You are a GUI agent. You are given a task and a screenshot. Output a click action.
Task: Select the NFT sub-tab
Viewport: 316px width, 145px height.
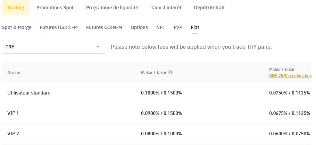point(161,27)
